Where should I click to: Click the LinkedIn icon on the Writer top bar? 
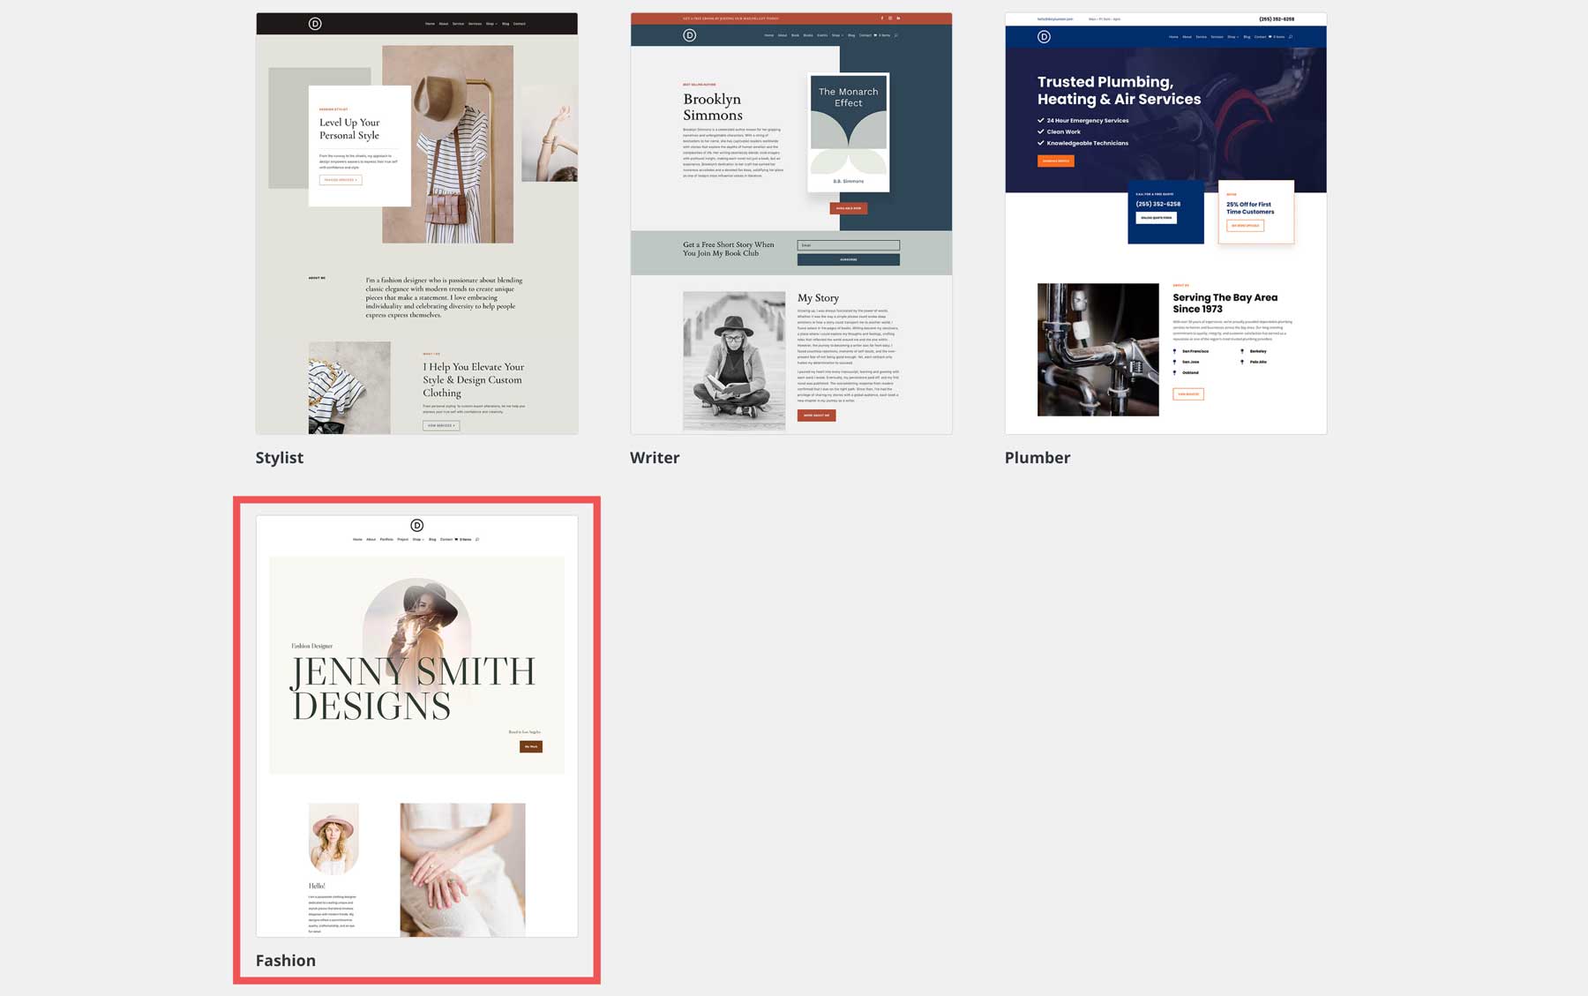pos(898,18)
